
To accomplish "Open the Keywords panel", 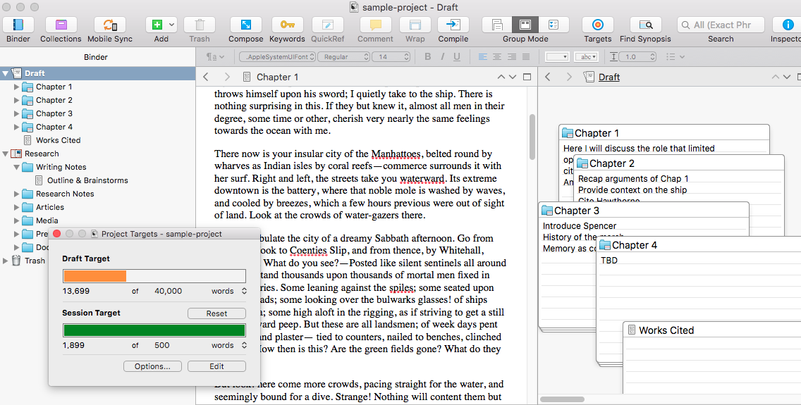I will 287,25.
